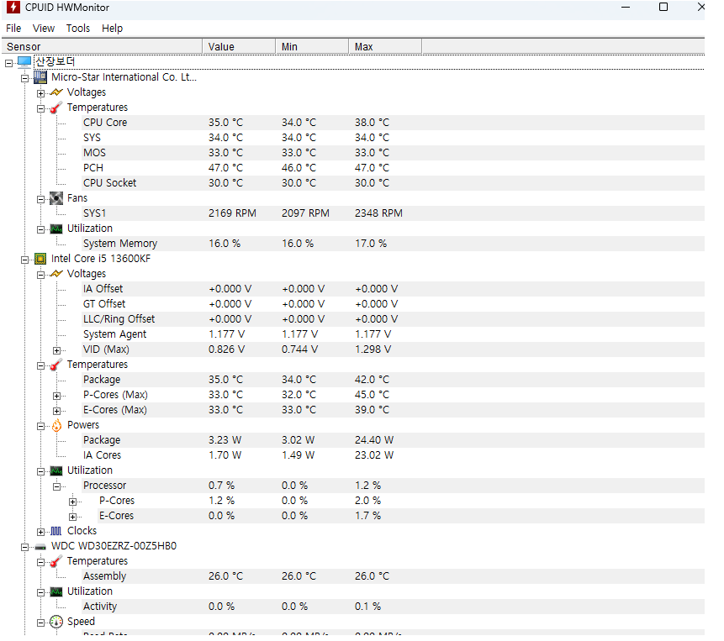Click the motherboard Temperatures thermometer icon

[56, 108]
